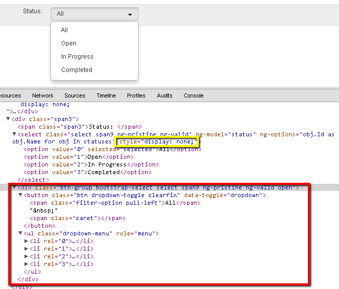The width and height of the screenshot is (339, 289).
Task: Select option value="2" In Progress line
Action: tap(91, 164)
